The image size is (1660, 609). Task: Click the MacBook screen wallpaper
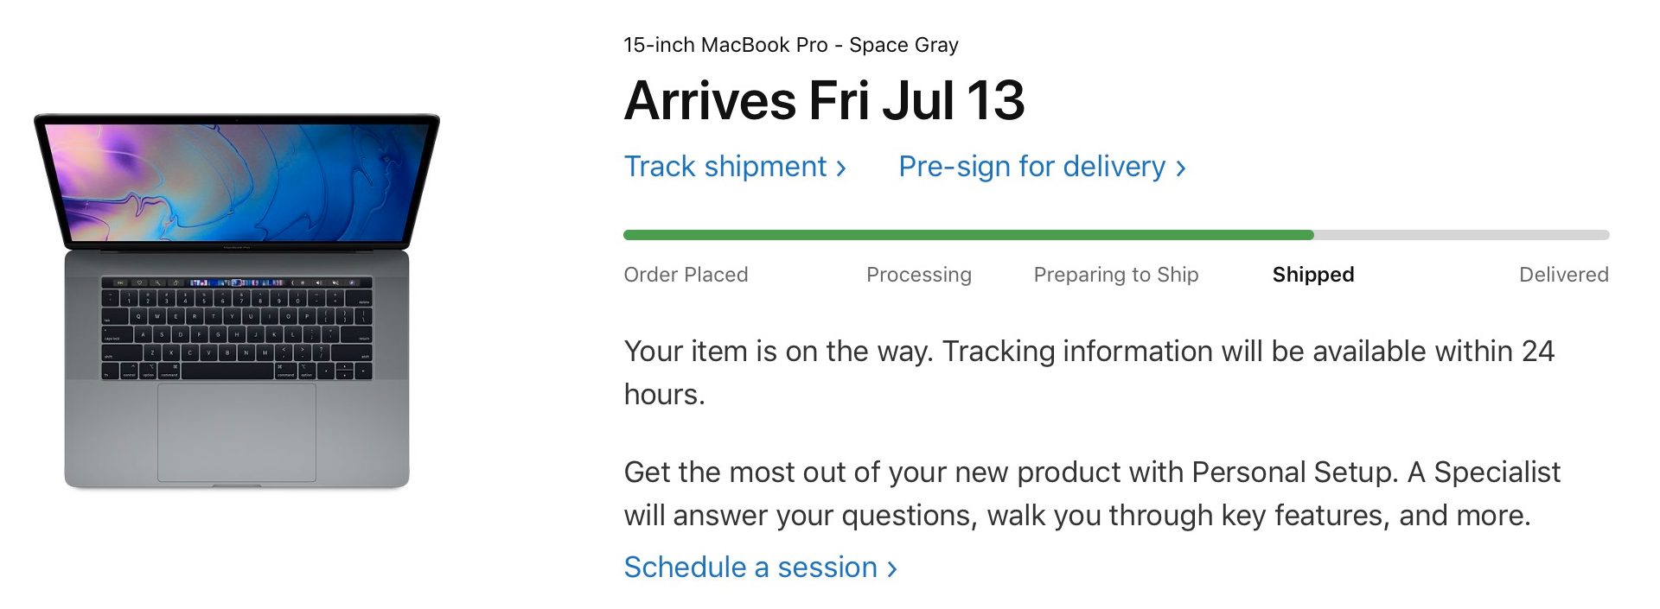236,180
